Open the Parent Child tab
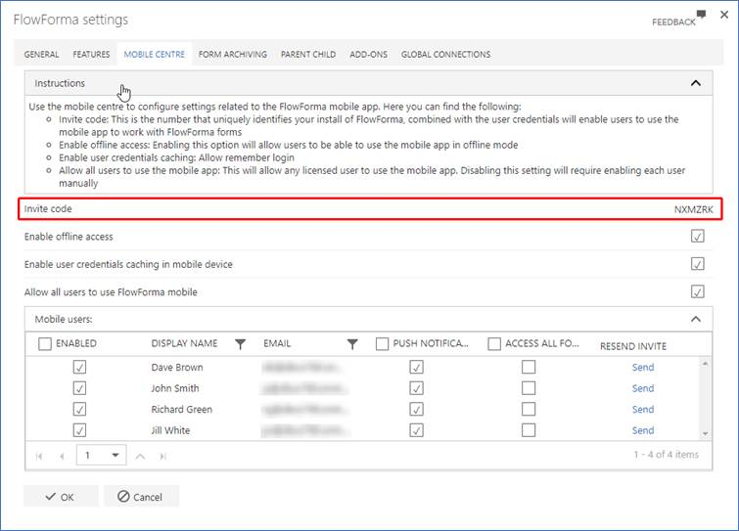Screen dimensions: 739x531 click(x=308, y=54)
